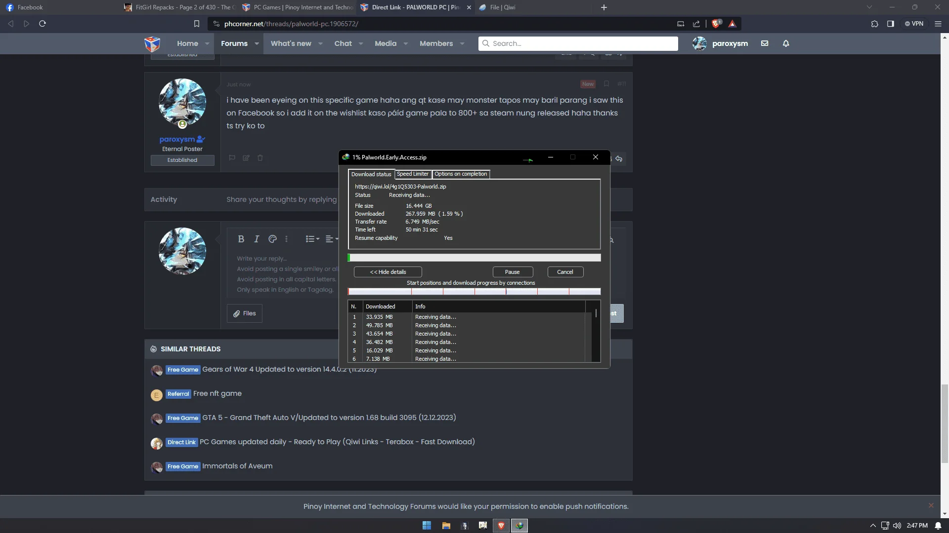Viewport: 949px width, 533px height.
Task: Click the paroxysm post avatar
Action: click(182, 102)
